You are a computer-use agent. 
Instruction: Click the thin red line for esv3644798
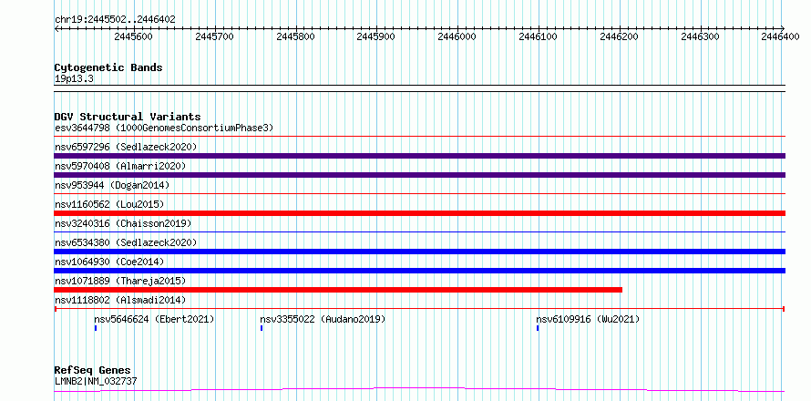419,136
